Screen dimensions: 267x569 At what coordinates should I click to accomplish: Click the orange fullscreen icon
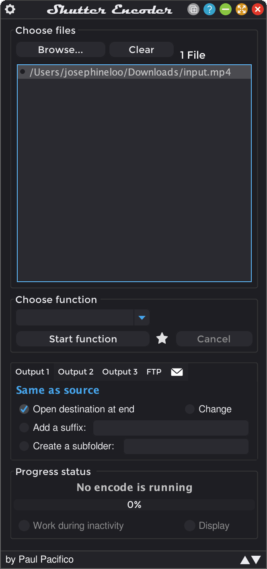coord(241,10)
